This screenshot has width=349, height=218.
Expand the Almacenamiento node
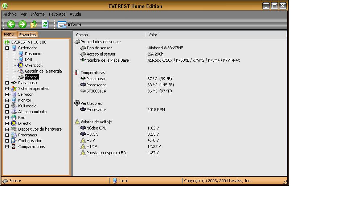point(7,112)
